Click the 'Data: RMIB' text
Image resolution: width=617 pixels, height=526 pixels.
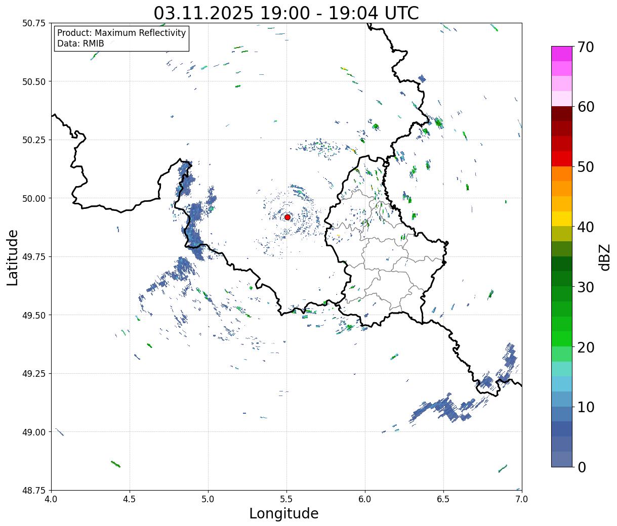click(80, 44)
